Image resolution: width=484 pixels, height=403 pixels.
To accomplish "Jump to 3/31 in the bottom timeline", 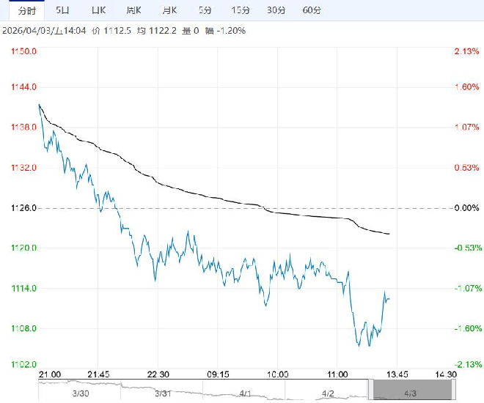I will tap(164, 393).
